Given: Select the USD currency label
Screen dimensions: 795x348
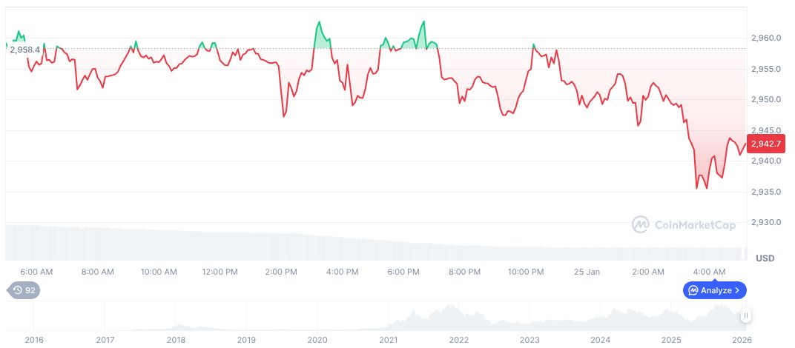Looking at the screenshot, I should coord(765,258).
